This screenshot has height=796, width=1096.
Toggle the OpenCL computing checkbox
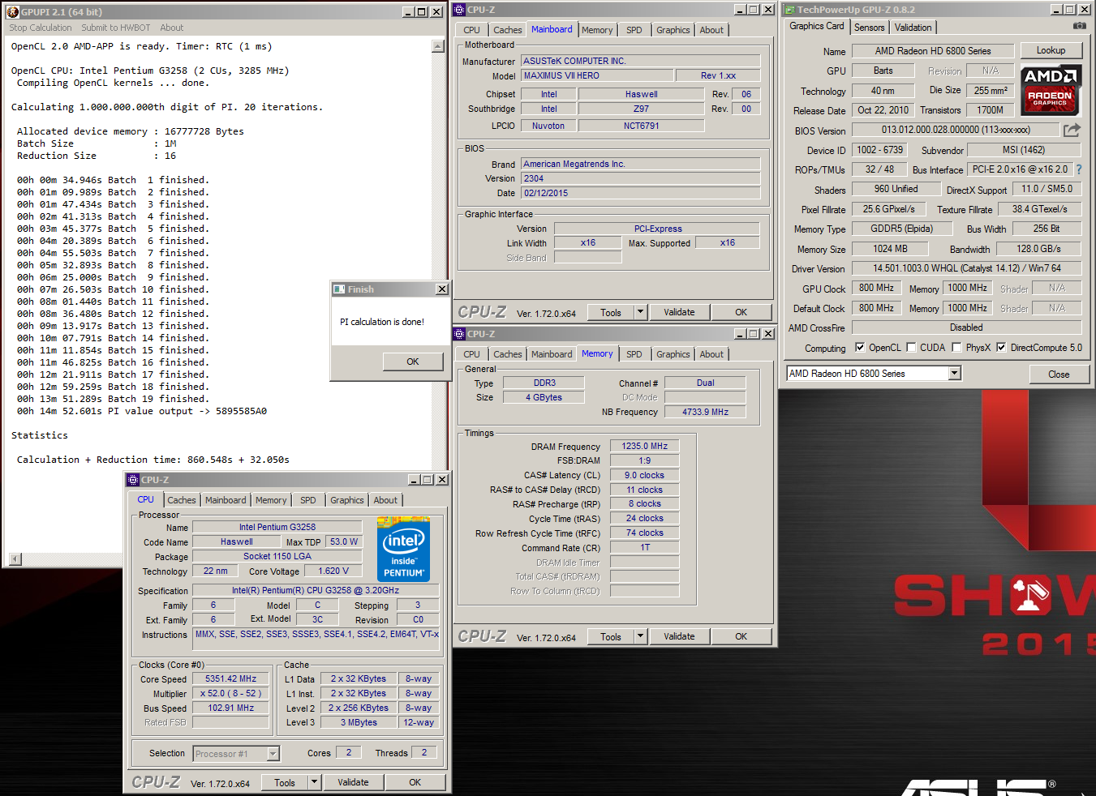click(860, 348)
